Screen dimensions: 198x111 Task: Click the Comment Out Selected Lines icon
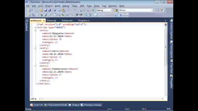click(86, 15)
